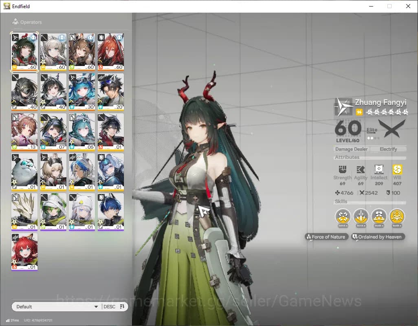Select the black-haired man with red scarf card
The height and width of the screenshot is (326, 418).
[111, 132]
